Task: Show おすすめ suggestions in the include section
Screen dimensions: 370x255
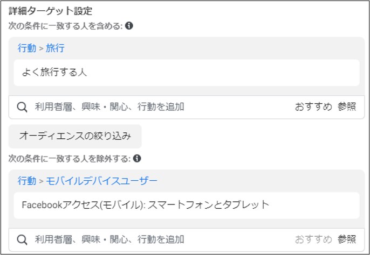Action: tap(313, 107)
